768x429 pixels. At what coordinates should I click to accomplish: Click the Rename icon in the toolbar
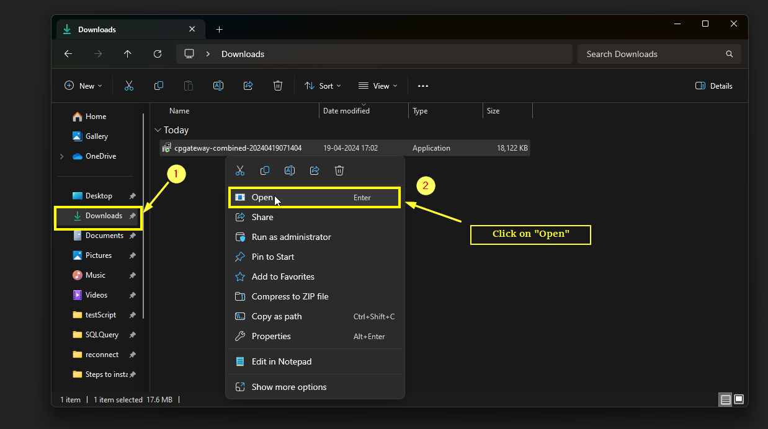(x=218, y=86)
